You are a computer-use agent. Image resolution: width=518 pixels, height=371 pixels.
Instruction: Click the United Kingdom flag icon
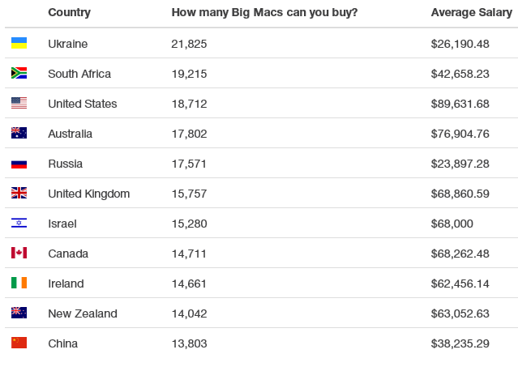(x=19, y=194)
